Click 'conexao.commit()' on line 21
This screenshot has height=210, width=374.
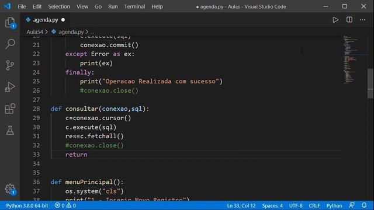109,45
